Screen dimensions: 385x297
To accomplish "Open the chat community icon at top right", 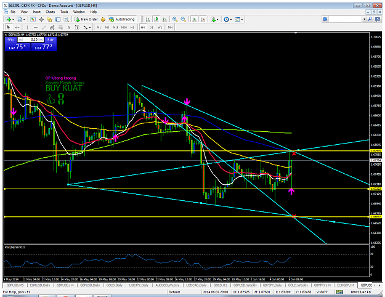I will (378, 19).
